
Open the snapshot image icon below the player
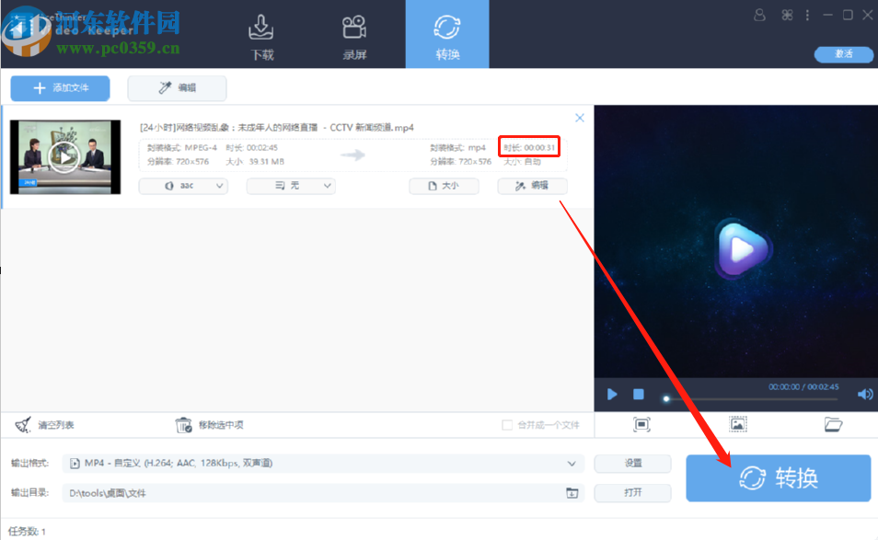[x=737, y=424]
